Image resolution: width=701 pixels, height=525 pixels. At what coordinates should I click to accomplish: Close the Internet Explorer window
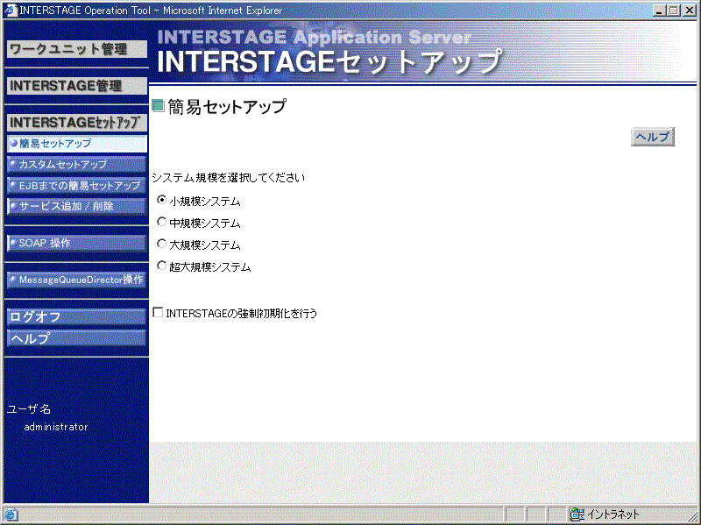click(x=689, y=11)
